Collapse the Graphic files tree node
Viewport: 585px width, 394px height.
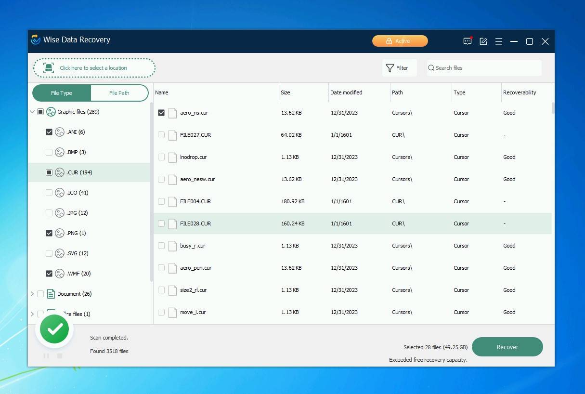(32, 112)
